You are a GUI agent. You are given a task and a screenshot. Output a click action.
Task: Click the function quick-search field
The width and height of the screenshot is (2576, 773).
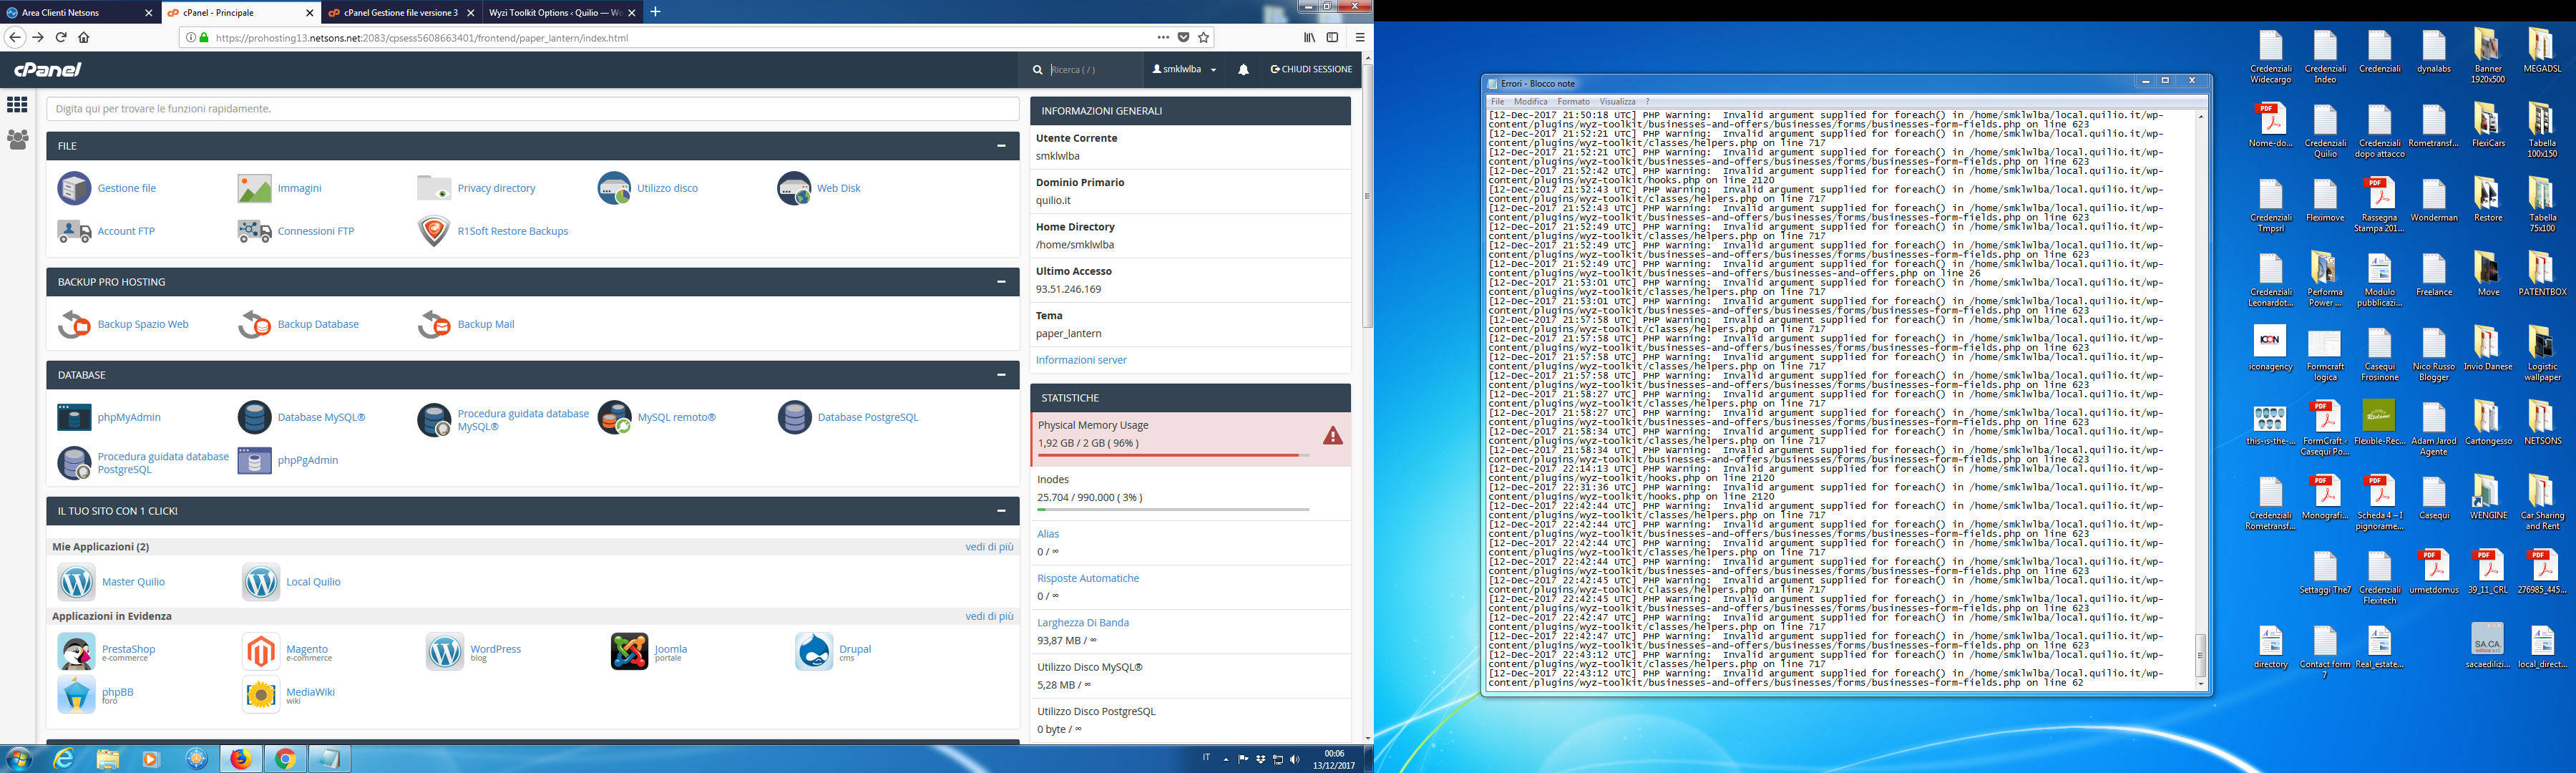pyautogui.click(x=530, y=109)
